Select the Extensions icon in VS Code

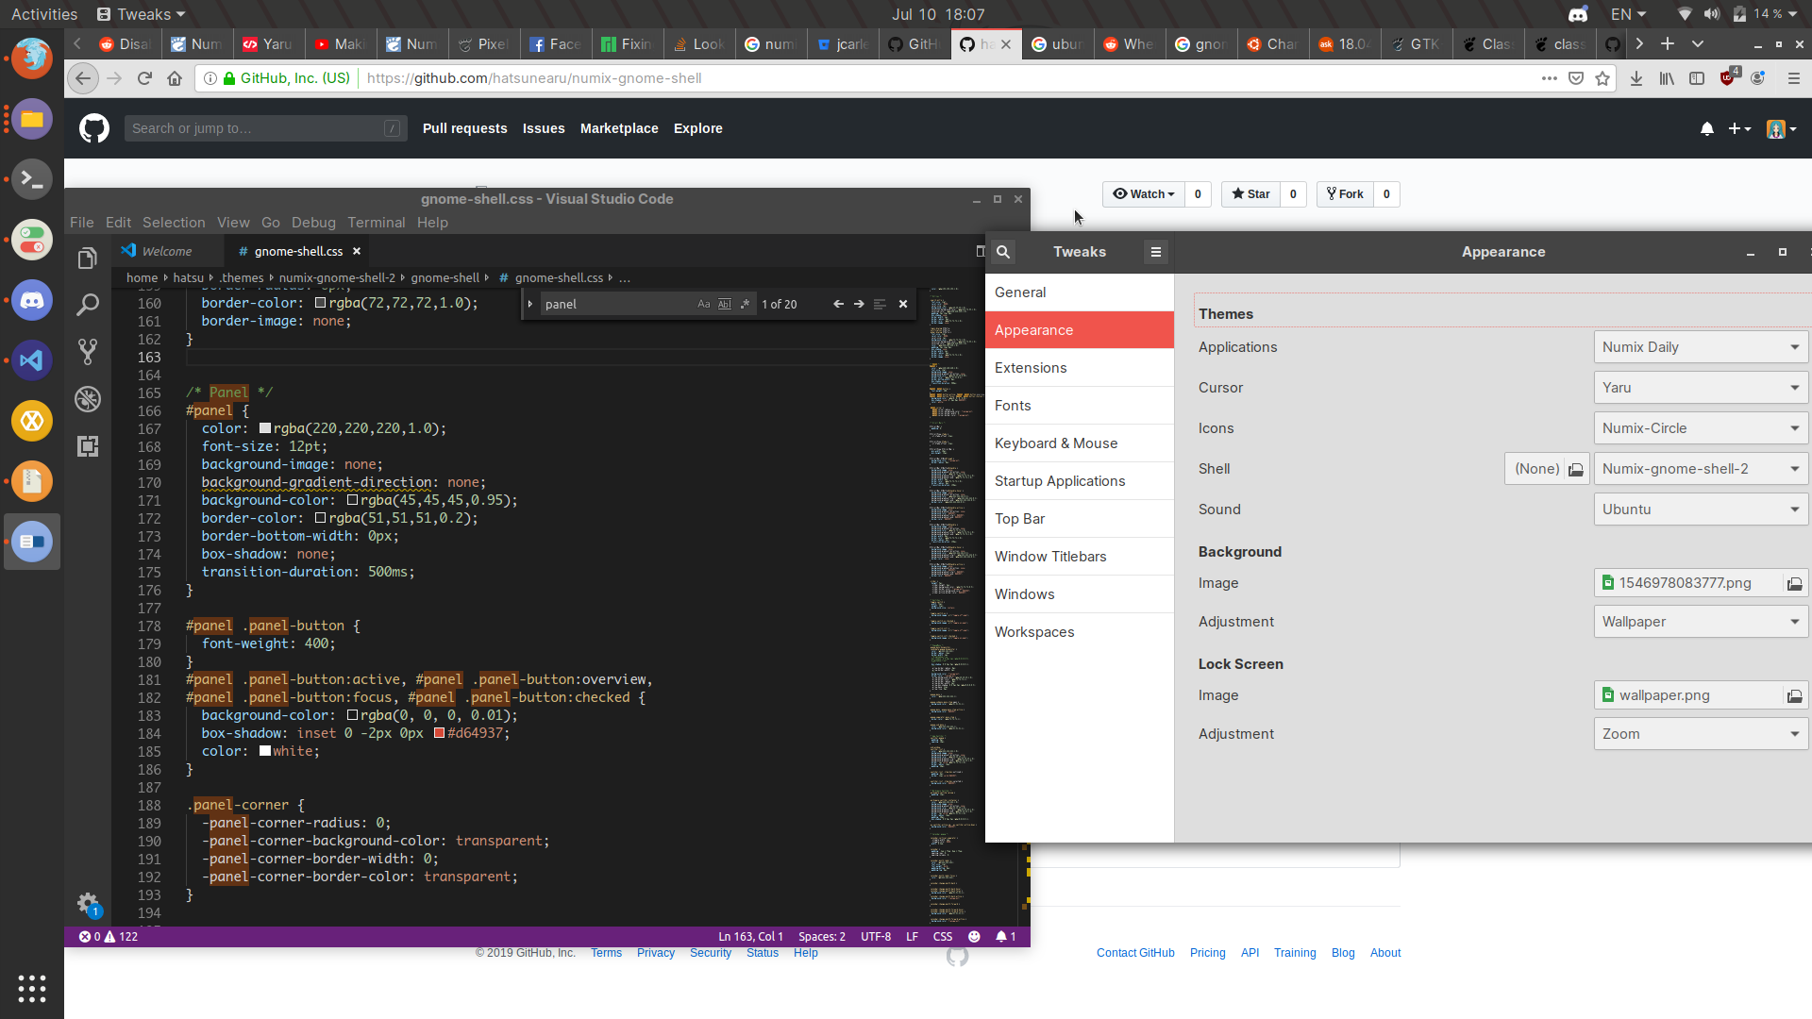point(87,445)
